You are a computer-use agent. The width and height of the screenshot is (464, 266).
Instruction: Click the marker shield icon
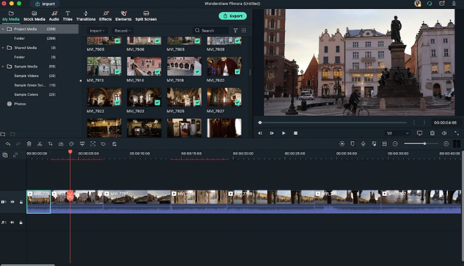(352, 144)
